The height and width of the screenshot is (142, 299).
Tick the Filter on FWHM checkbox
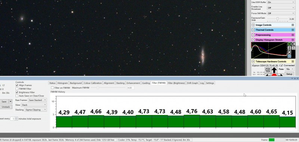coord(52,88)
